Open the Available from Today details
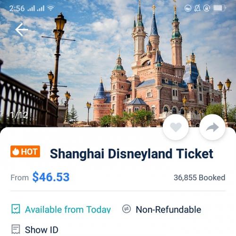The image size is (236, 236). click(x=68, y=210)
